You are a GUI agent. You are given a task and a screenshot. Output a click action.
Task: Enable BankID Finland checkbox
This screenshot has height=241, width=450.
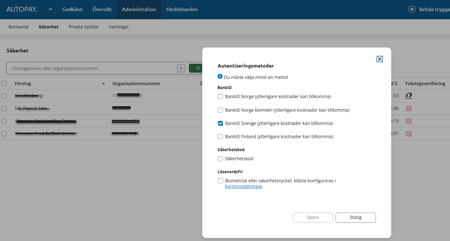pos(220,136)
